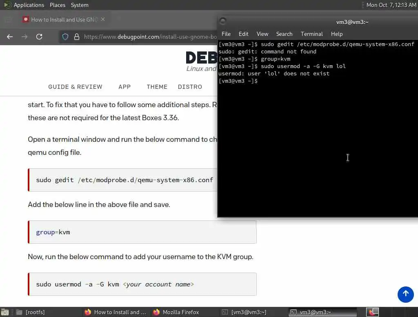Open the GUIDE & REVIEW site section
This screenshot has width=418, height=317.
[x=75, y=87]
